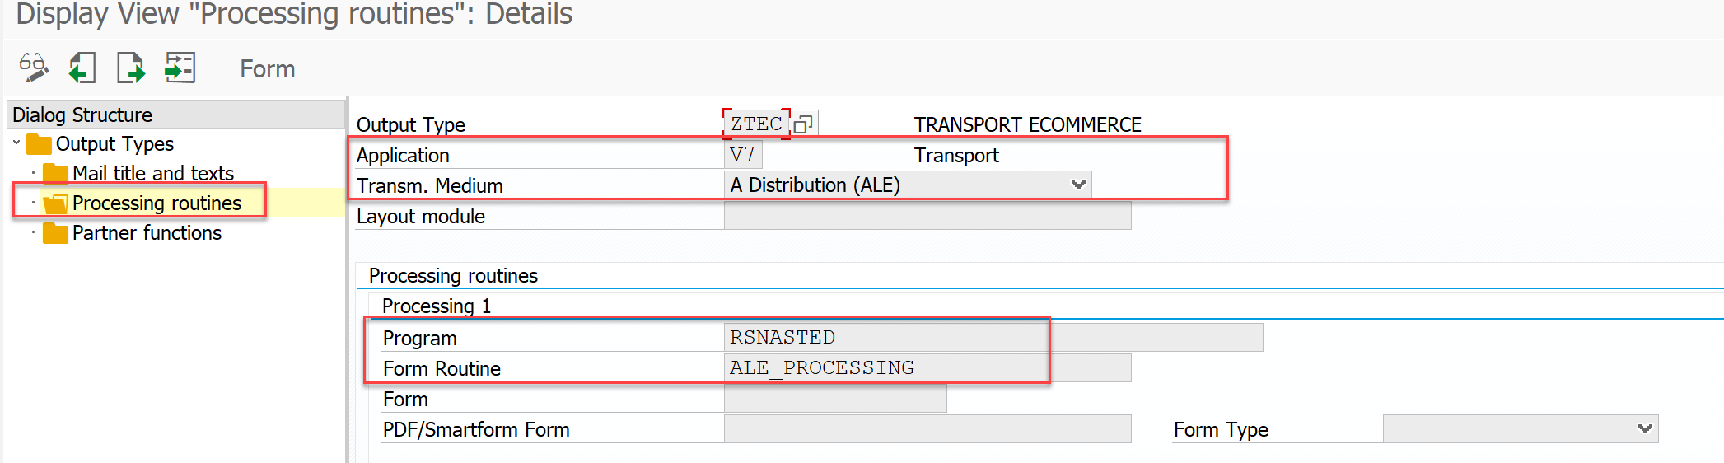Select Processing routines in Dialog Structure
The width and height of the screenshot is (1724, 463).
click(157, 203)
